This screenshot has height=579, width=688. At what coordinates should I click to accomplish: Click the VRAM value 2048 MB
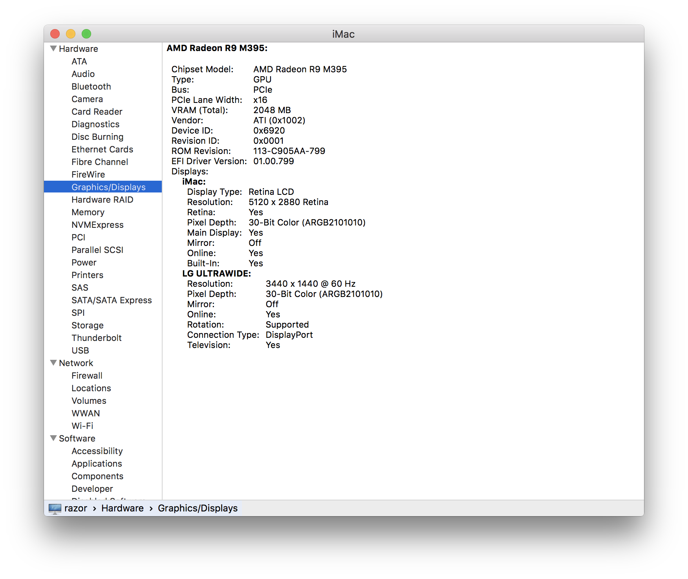(x=272, y=110)
